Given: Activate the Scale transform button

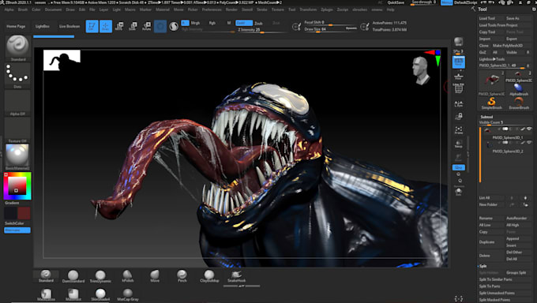Looking at the screenshot, I should (133, 26).
